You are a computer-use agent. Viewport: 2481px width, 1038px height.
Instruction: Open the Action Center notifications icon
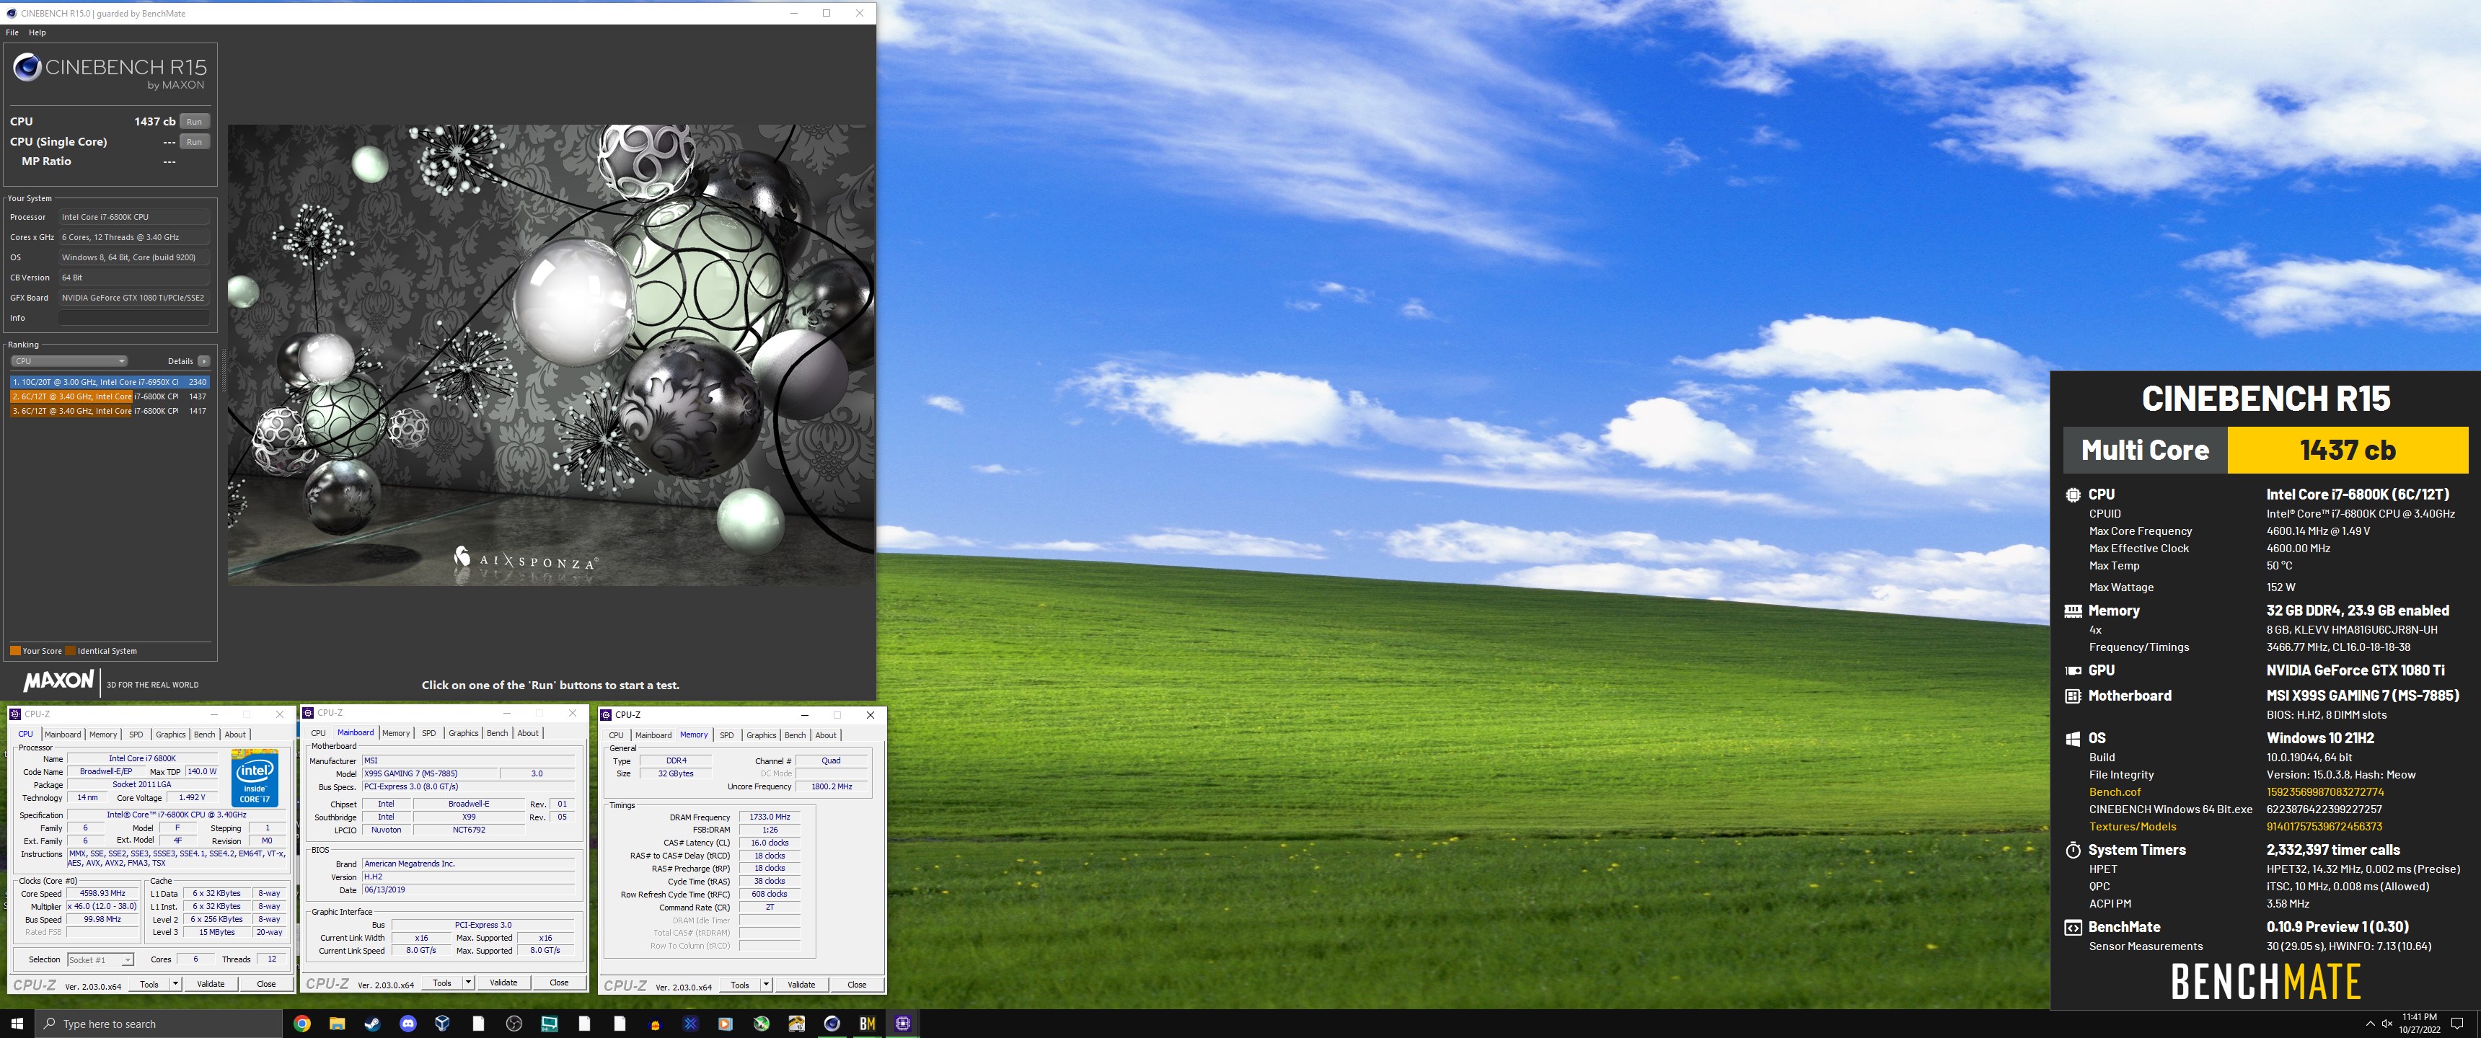click(2457, 1024)
